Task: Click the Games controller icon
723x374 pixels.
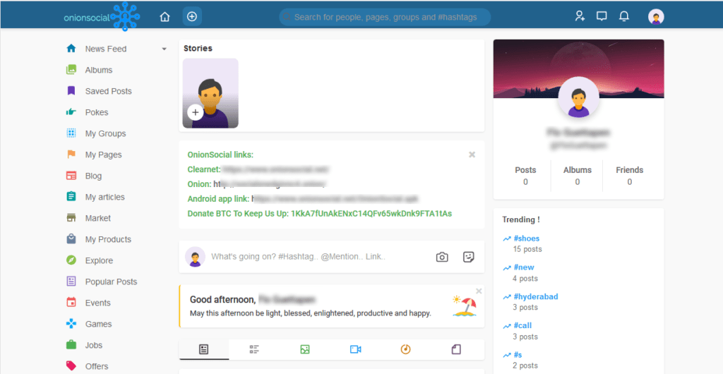Action: pos(71,325)
